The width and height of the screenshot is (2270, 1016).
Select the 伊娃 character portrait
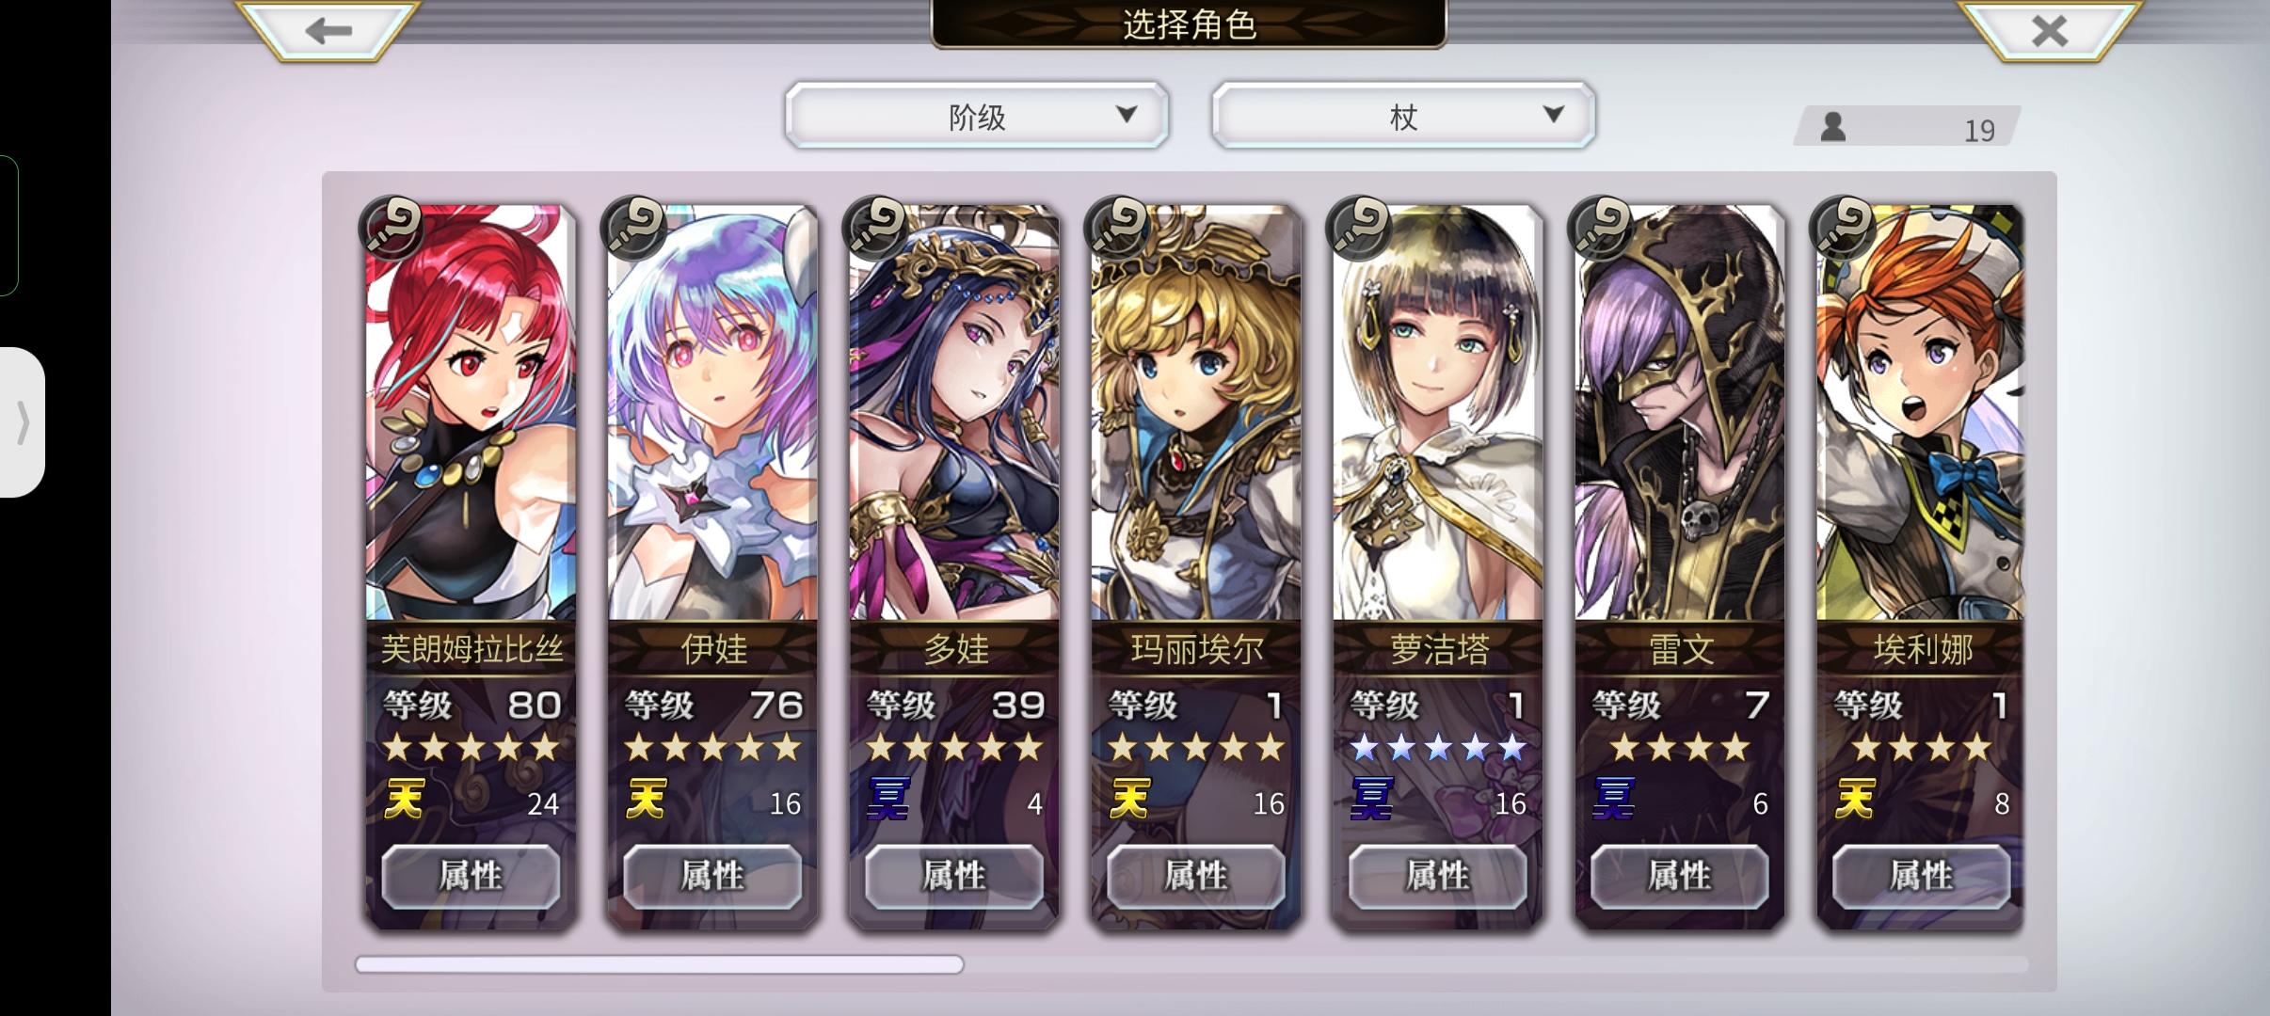tap(712, 414)
